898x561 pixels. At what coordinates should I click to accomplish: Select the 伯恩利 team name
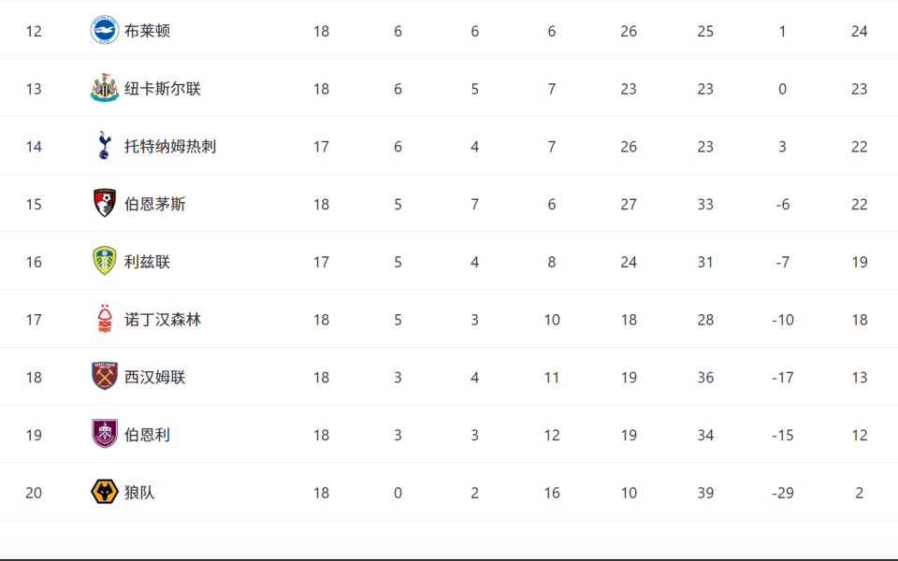(x=147, y=435)
